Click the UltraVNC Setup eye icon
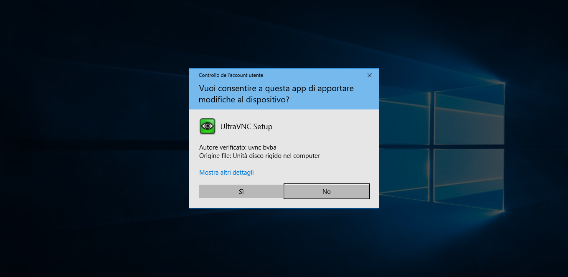Screen dimensions: 568x277 coord(207,126)
